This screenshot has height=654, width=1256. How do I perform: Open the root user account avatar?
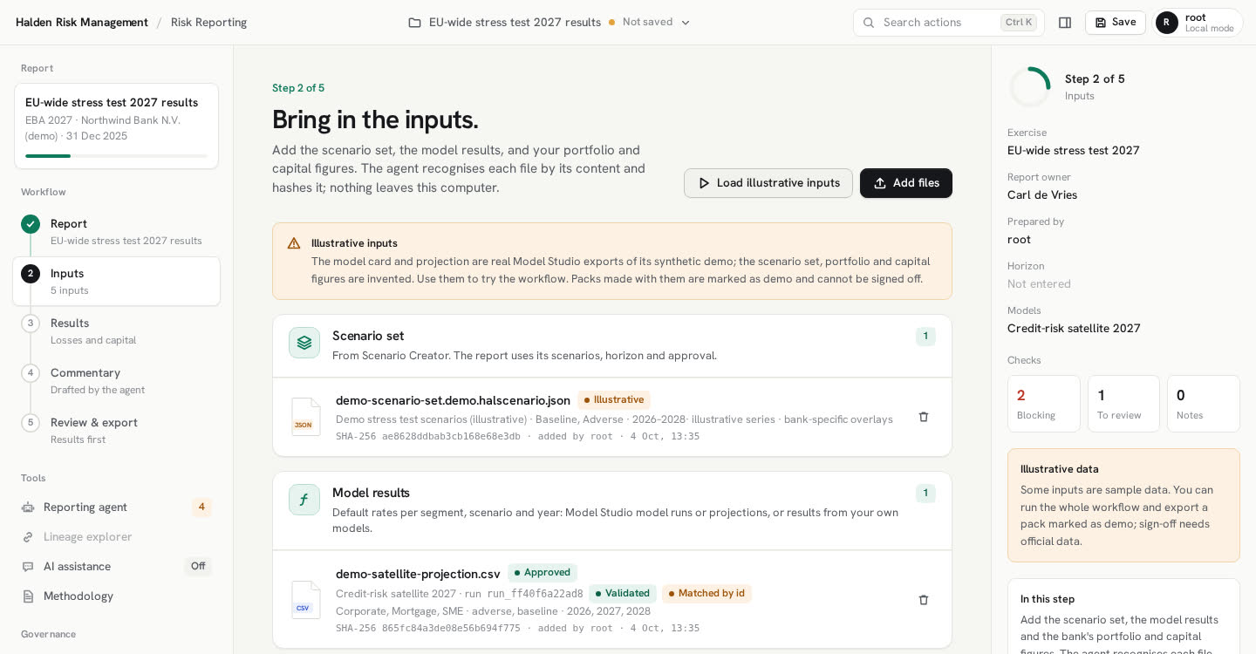(1167, 23)
